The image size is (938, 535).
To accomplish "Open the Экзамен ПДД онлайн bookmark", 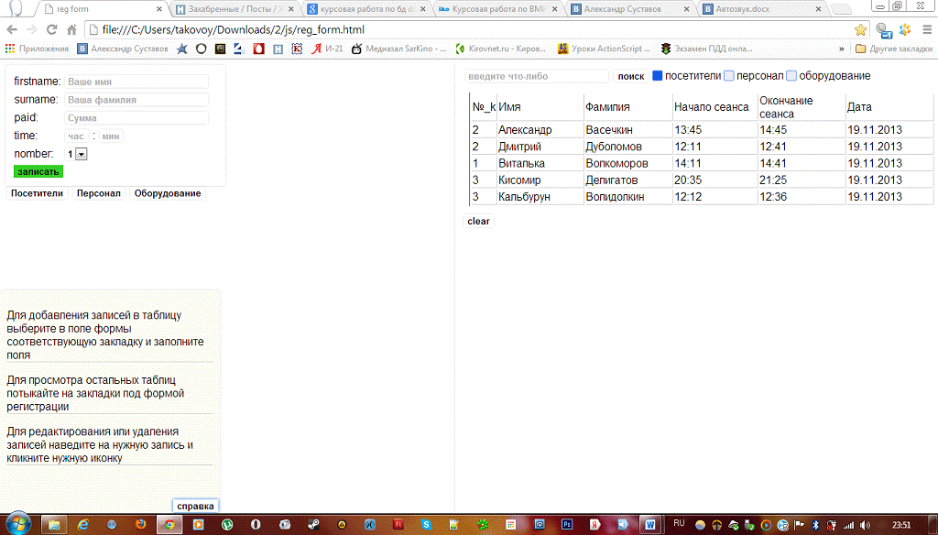I will pos(706,49).
